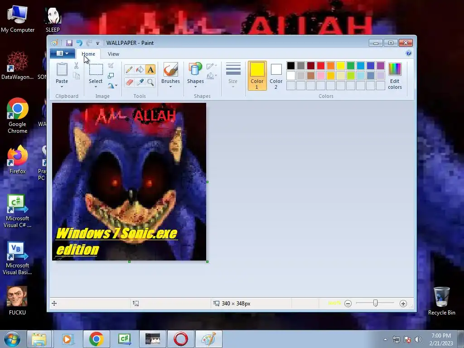Viewport: 464px width, 348px height.
Task: Click the Brushes tool icon
Action: pos(170,69)
